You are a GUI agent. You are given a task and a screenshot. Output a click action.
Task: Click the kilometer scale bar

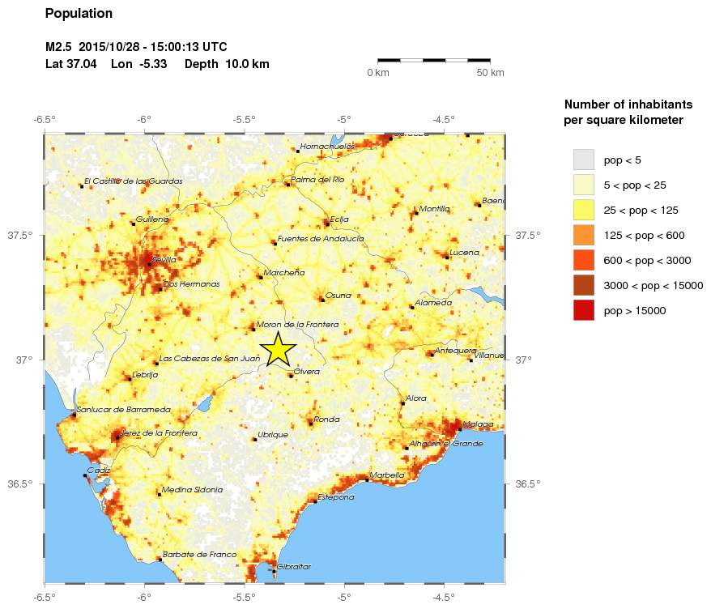(x=434, y=60)
